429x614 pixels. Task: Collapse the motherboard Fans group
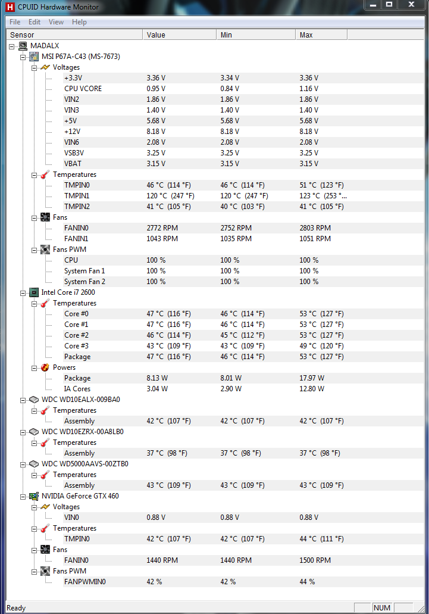click(34, 218)
